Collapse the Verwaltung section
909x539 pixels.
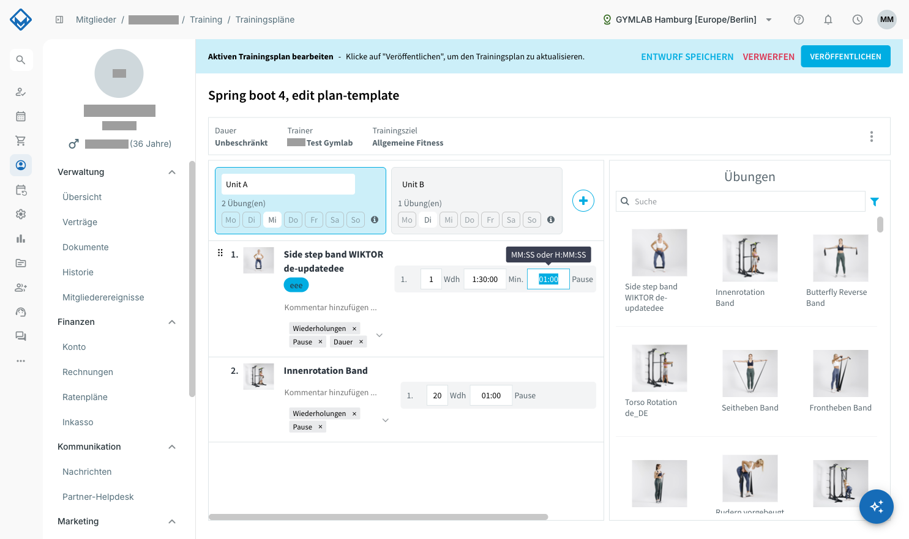coord(172,172)
